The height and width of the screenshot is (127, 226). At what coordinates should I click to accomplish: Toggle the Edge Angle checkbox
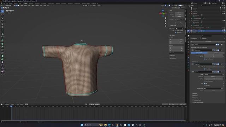pos(205,67)
